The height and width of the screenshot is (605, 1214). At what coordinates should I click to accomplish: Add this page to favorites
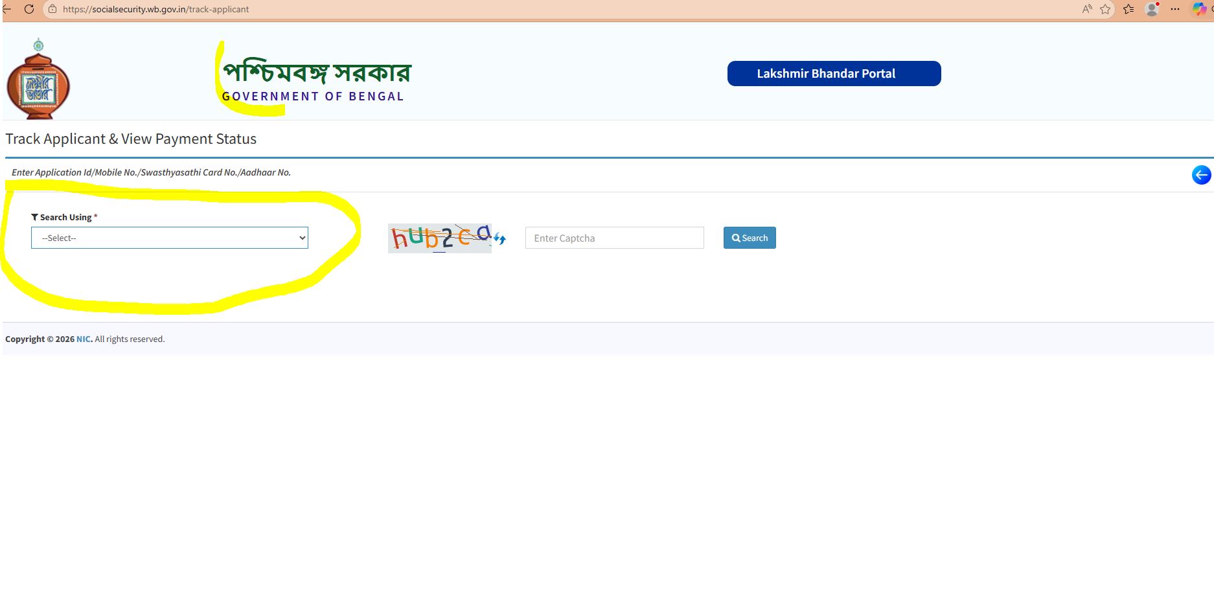[1105, 9]
